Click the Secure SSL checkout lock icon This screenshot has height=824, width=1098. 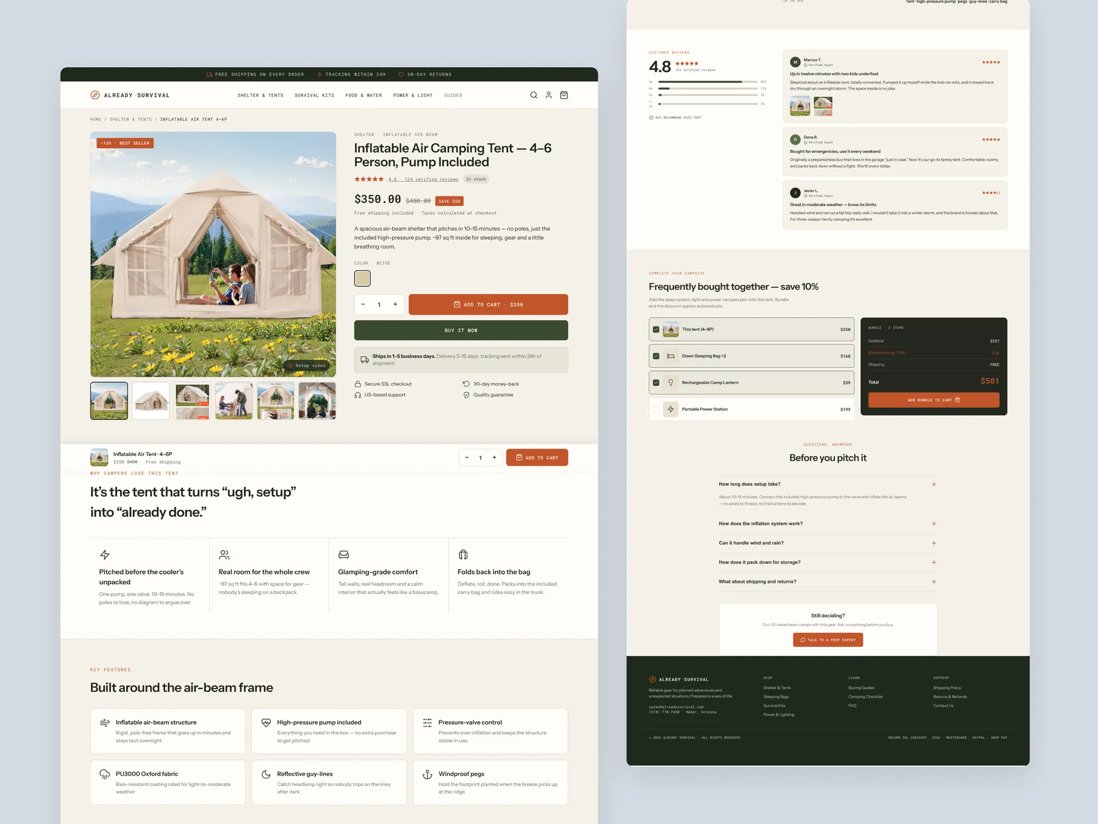coord(358,384)
